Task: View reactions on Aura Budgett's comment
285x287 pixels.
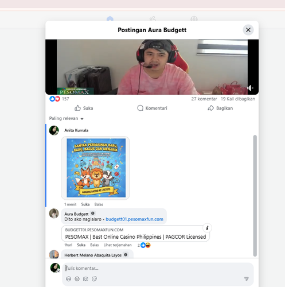Action: coord(144,245)
